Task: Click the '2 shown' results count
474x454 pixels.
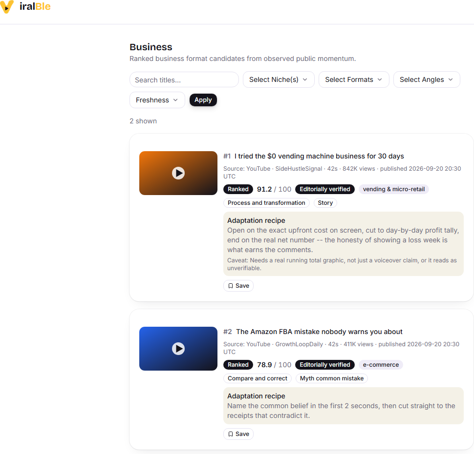Action: point(143,121)
